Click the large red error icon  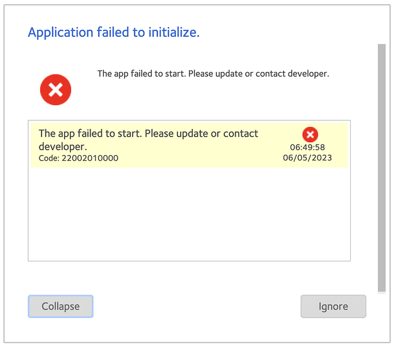55,90
